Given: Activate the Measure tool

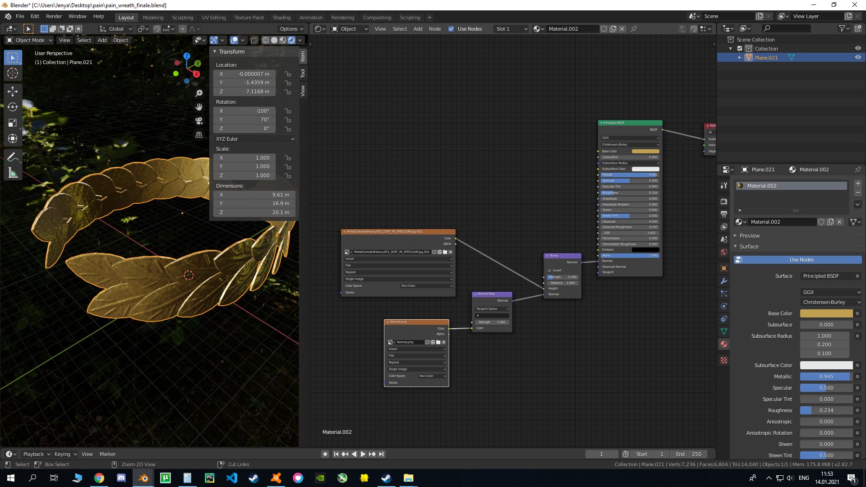Looking at the screenshot, I should (x=13, y=172).
